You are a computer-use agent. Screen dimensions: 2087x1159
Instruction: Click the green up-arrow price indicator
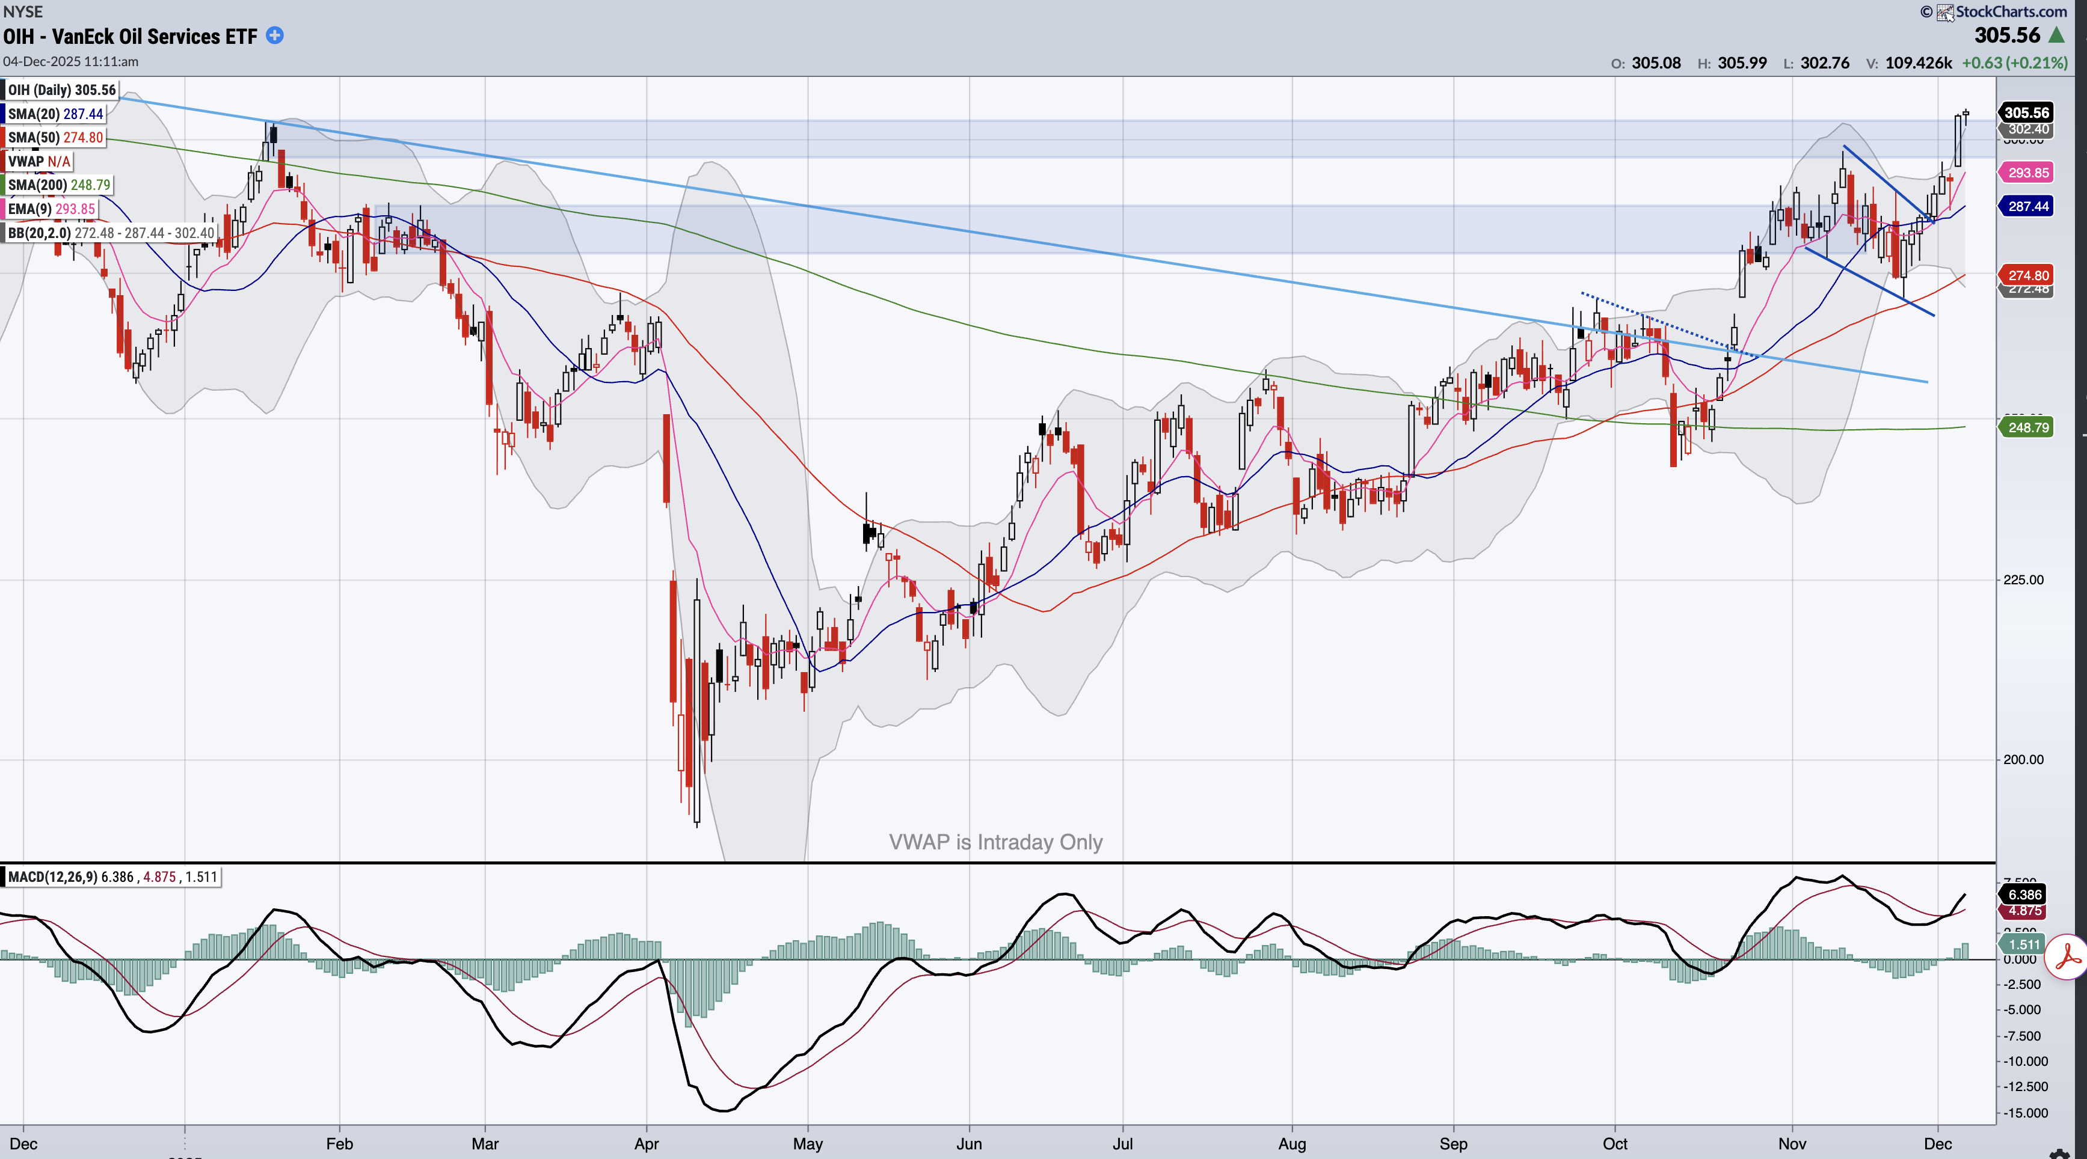[x=2056, y=35]
